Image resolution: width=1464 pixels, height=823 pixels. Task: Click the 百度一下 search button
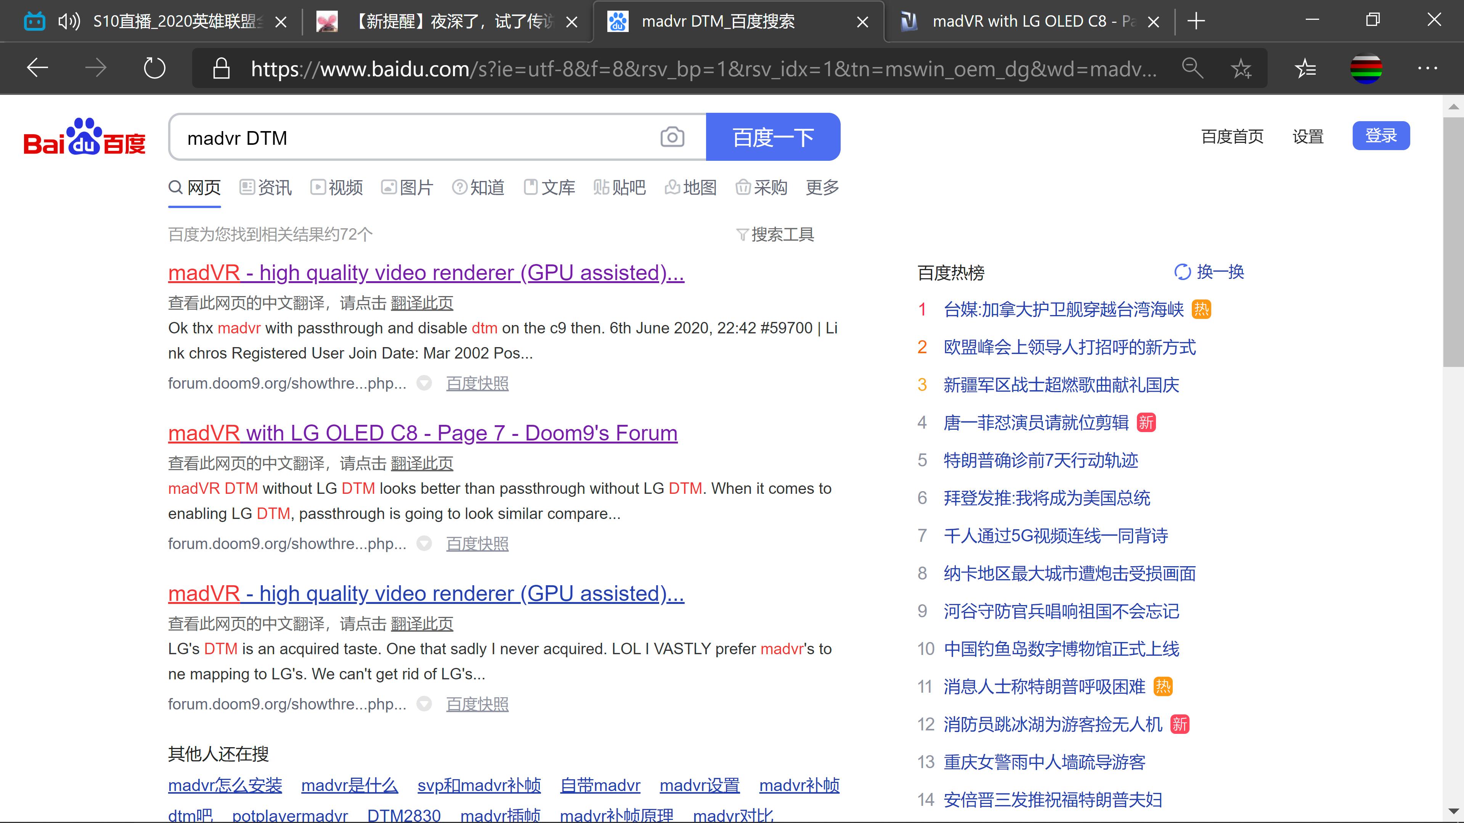773,137
